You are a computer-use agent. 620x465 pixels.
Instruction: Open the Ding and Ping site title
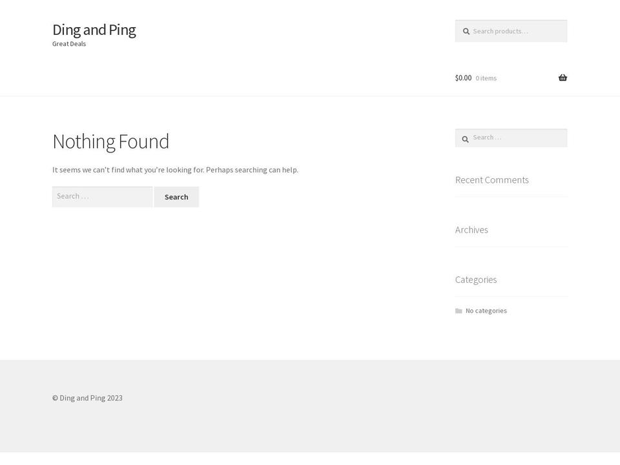point(94,30)
